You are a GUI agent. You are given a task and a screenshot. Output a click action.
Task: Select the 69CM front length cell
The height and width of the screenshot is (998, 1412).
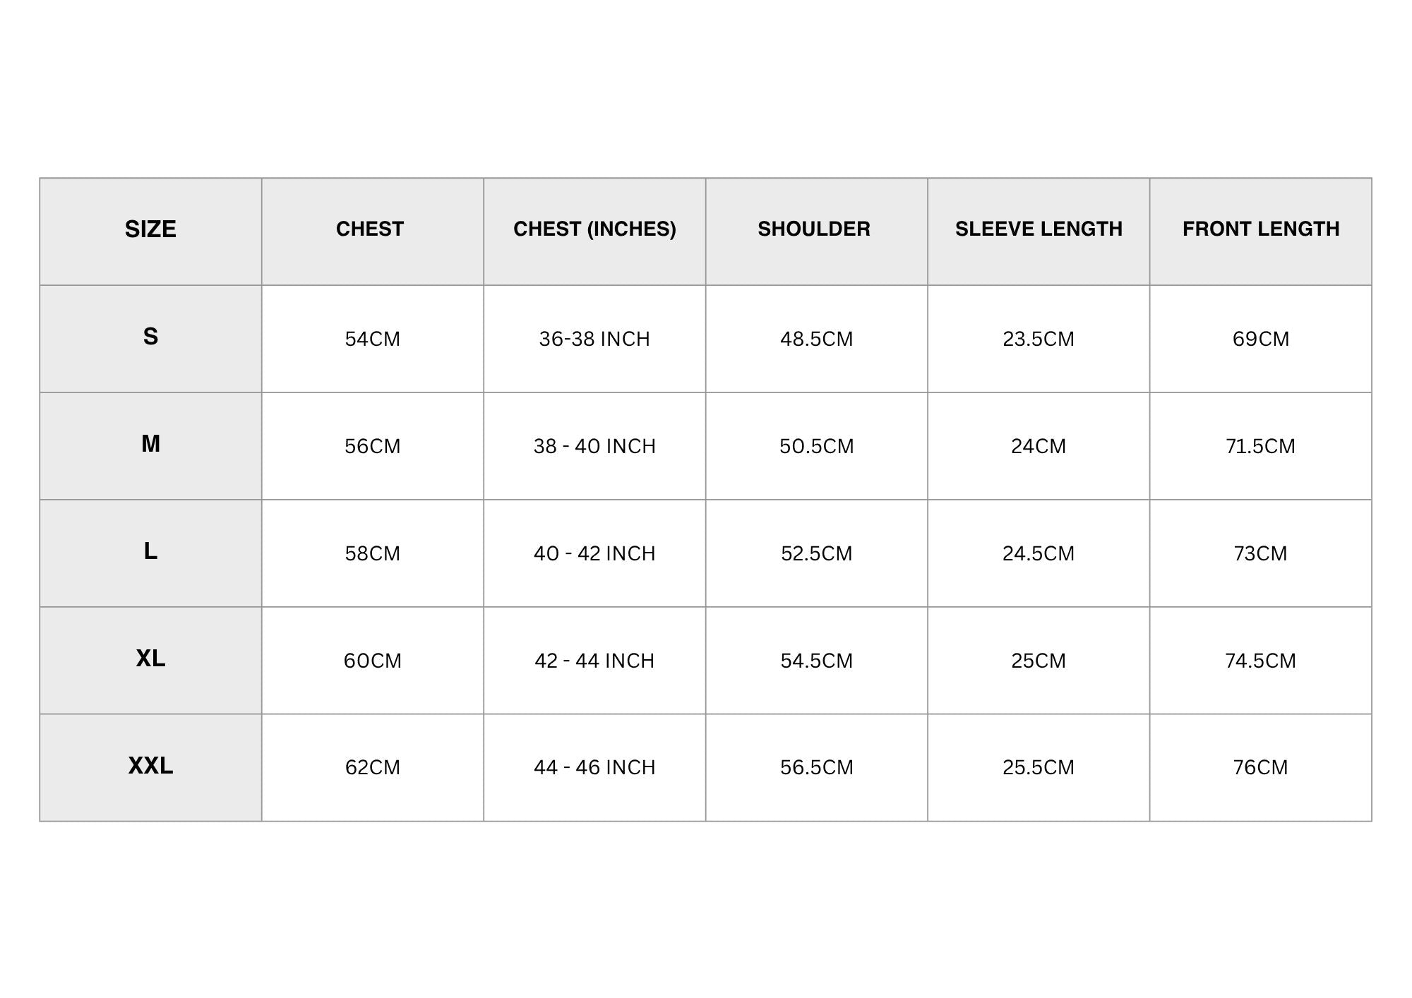(1261, 339)
